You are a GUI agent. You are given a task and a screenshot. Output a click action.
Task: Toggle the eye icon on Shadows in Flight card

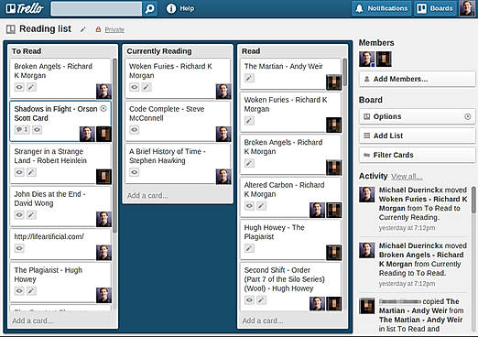click(37, 130)
